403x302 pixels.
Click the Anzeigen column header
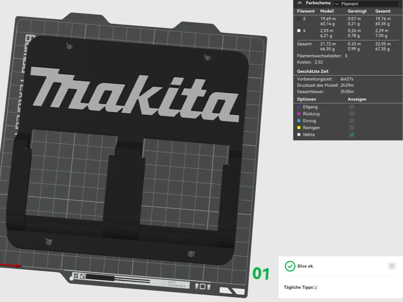357,99
